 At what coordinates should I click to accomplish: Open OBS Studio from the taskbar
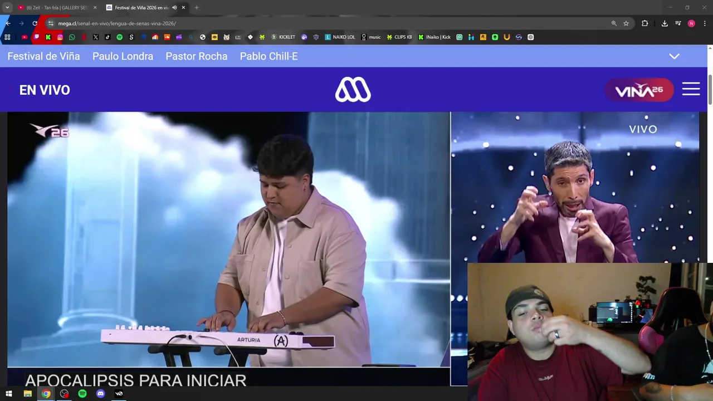64,394
